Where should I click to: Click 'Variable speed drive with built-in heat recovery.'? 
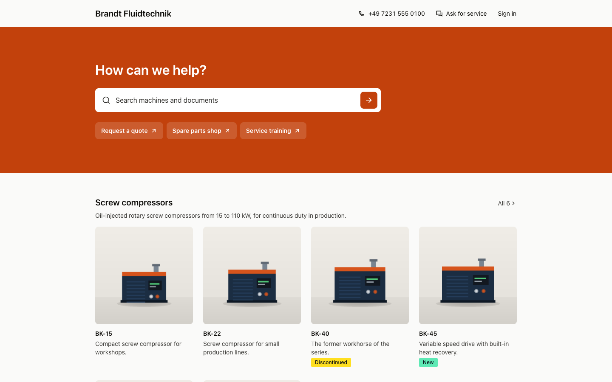pos(464,348)
